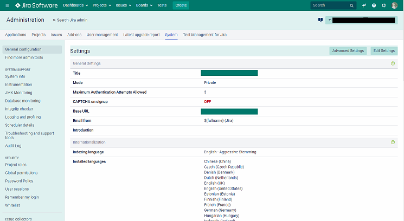Image resolution: width=404 pixels, height=221 pixels.
Task: Open Integrity checker link
Action: click(x=19, y=109)
